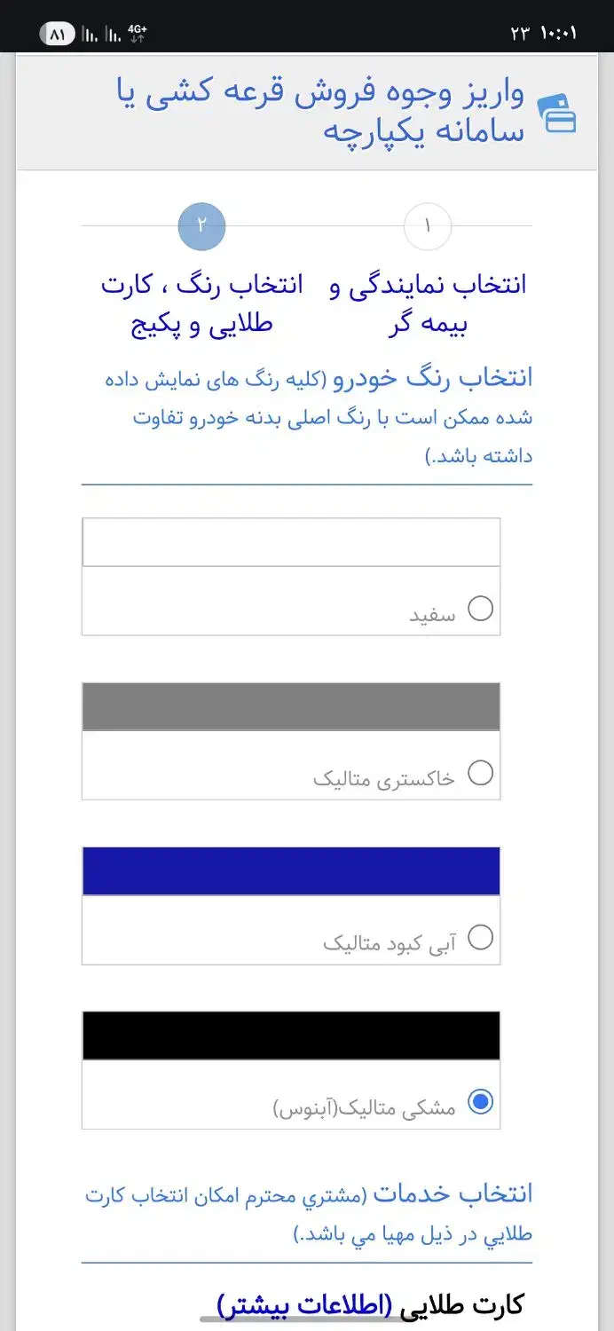The width and height of the screenshot is (614, 1331).
Task: Click the انتخاب رنگ خودرو section heading
Action: coord(433,378)
